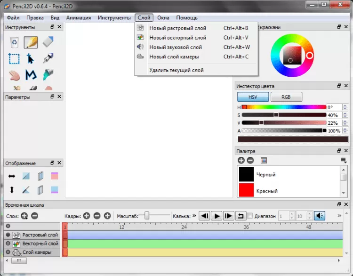Select the Polyline tool
353x276 pixels.
point(31,75)
